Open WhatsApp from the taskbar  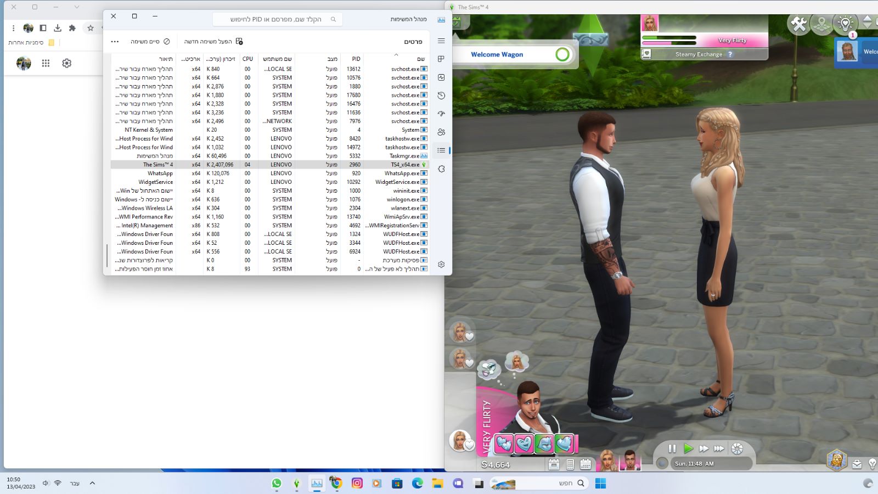277,483
